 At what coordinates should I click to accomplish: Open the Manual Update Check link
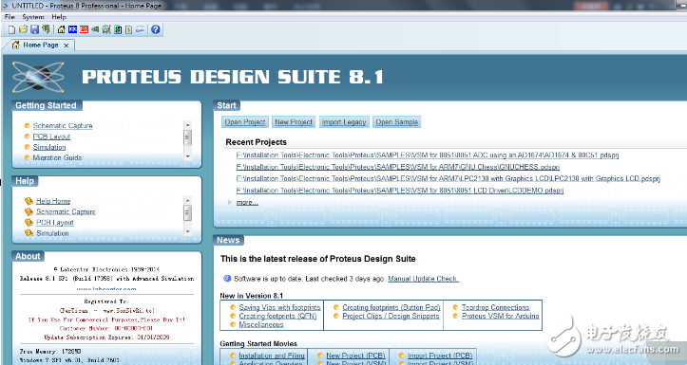pos(423,279)
